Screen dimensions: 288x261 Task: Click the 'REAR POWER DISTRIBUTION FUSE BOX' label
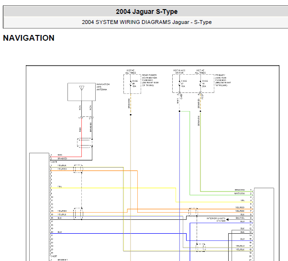click(150, 80)
